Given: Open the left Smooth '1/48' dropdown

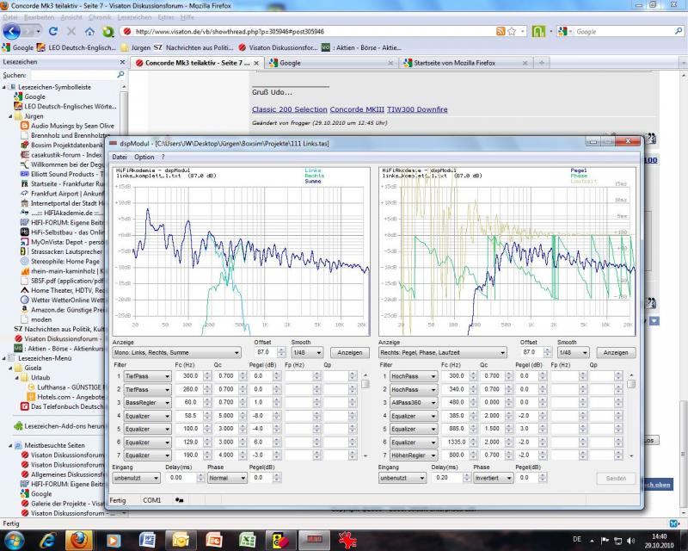Looking at the screenshot, I should pos(305,353).
